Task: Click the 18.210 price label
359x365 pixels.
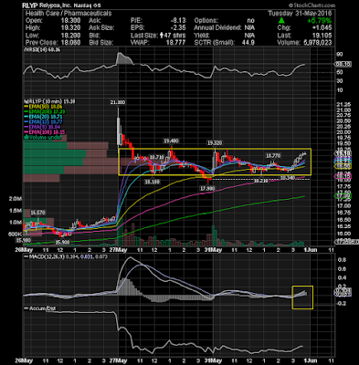Action: pos(261,181)
